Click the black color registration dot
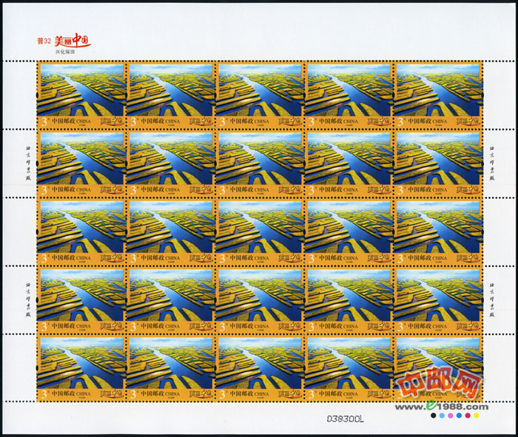The width and height of the screenshot is (518, 437). click(432, 416)
